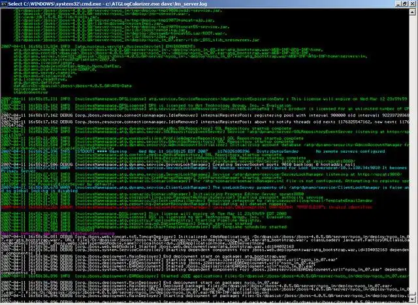
Task: Click 'No remote servers configured' text
Action: (350, 152)
